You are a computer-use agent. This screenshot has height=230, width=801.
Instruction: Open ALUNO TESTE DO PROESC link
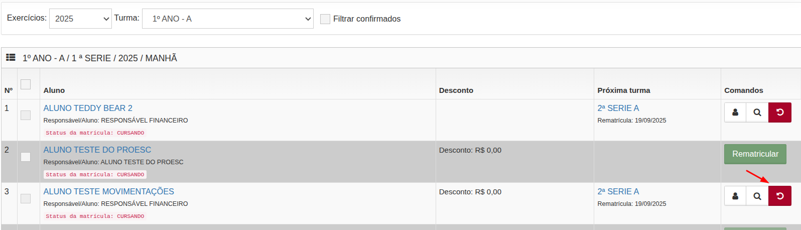[97, 150]
